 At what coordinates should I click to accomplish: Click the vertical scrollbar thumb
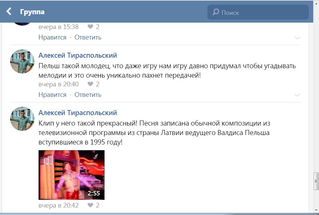point(316,181)
